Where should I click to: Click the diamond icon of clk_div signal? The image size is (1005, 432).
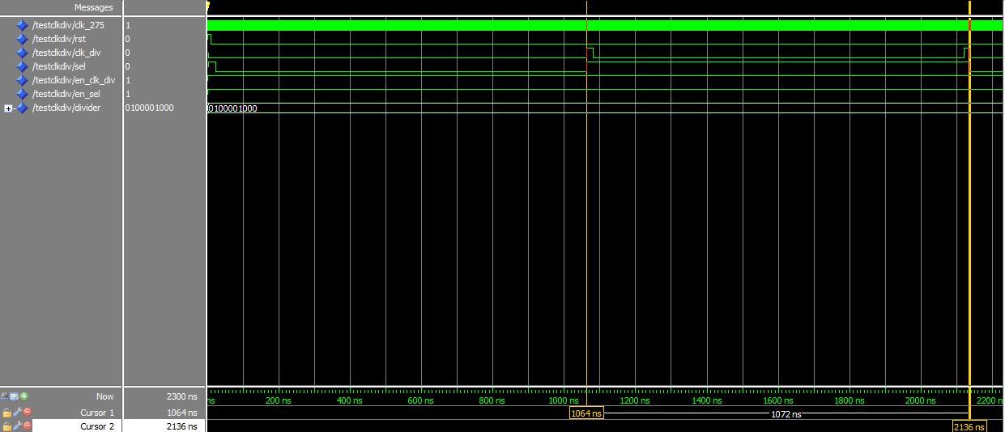click(23, 53)
